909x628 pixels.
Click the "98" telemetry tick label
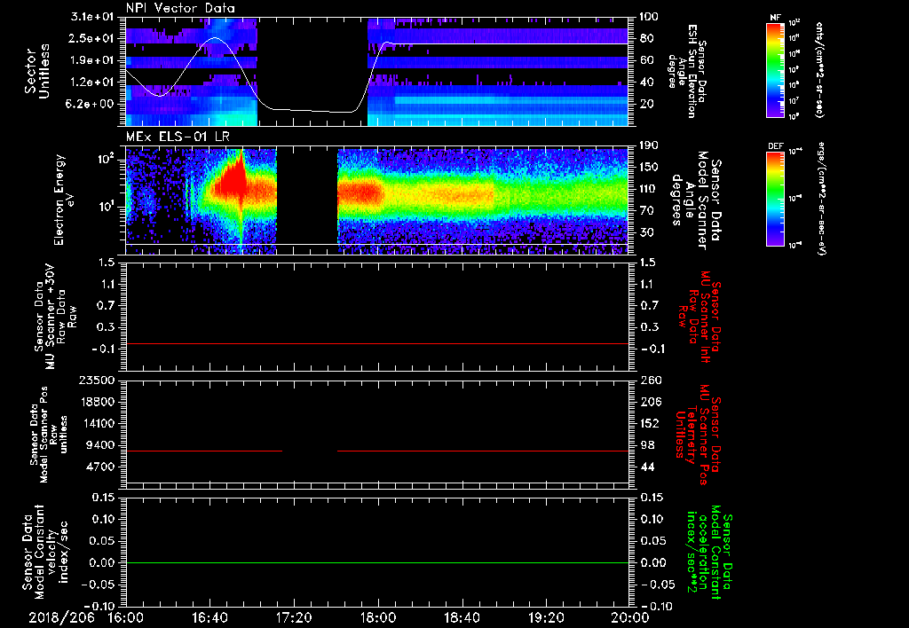click(646, 445)
